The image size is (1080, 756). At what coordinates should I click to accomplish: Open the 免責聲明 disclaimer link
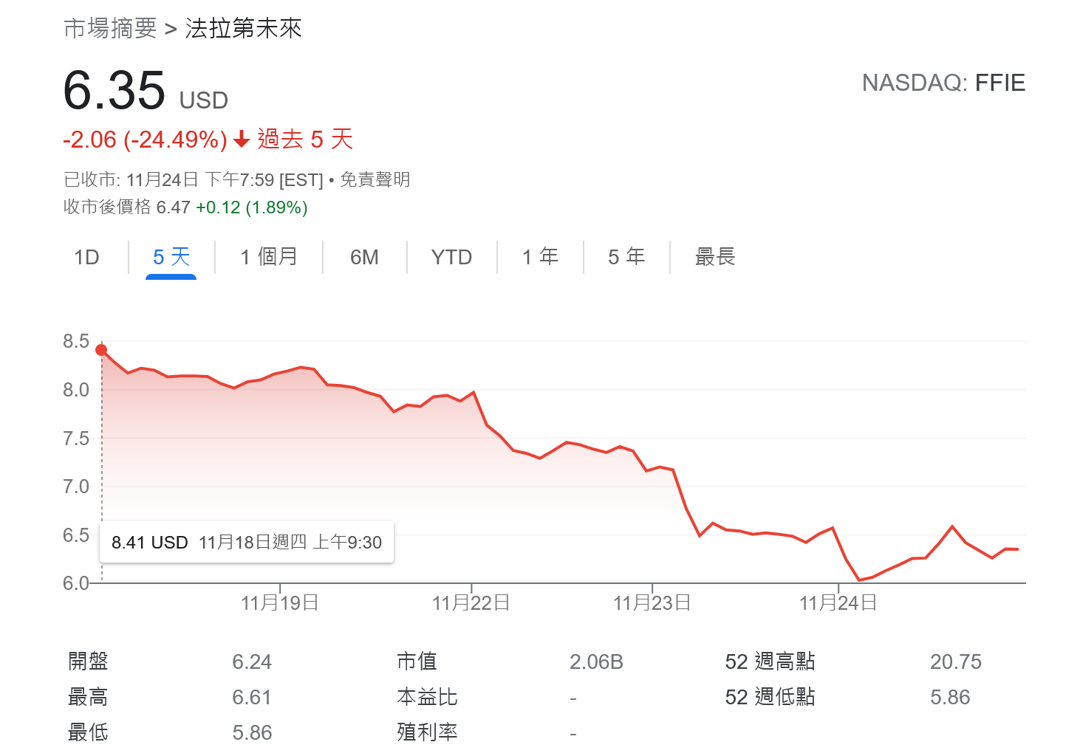pyautogui.click(x=375, y=179)
